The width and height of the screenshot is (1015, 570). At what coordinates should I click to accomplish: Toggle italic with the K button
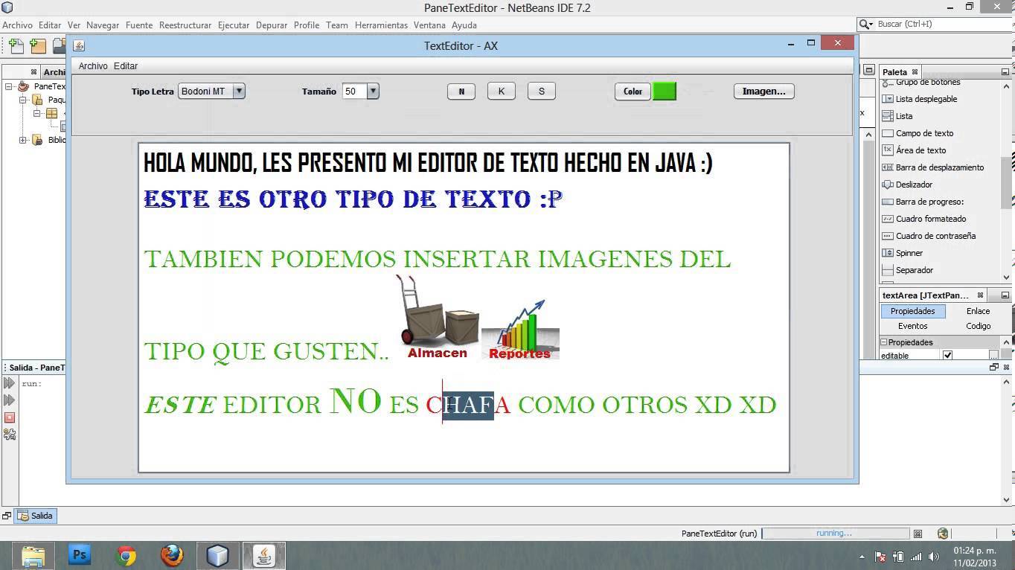point(502,92)
